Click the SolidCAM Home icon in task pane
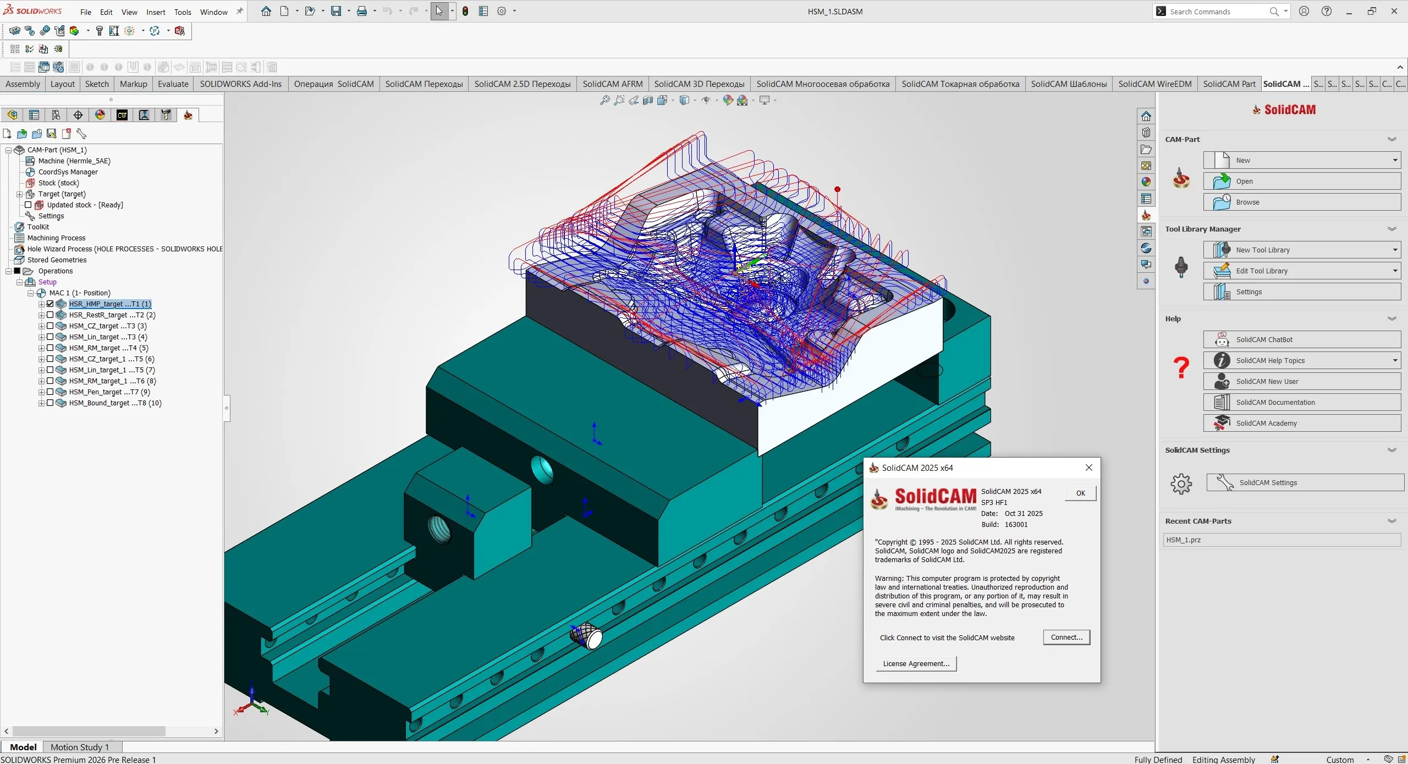1408x764 pixels. coord(1147,215)
